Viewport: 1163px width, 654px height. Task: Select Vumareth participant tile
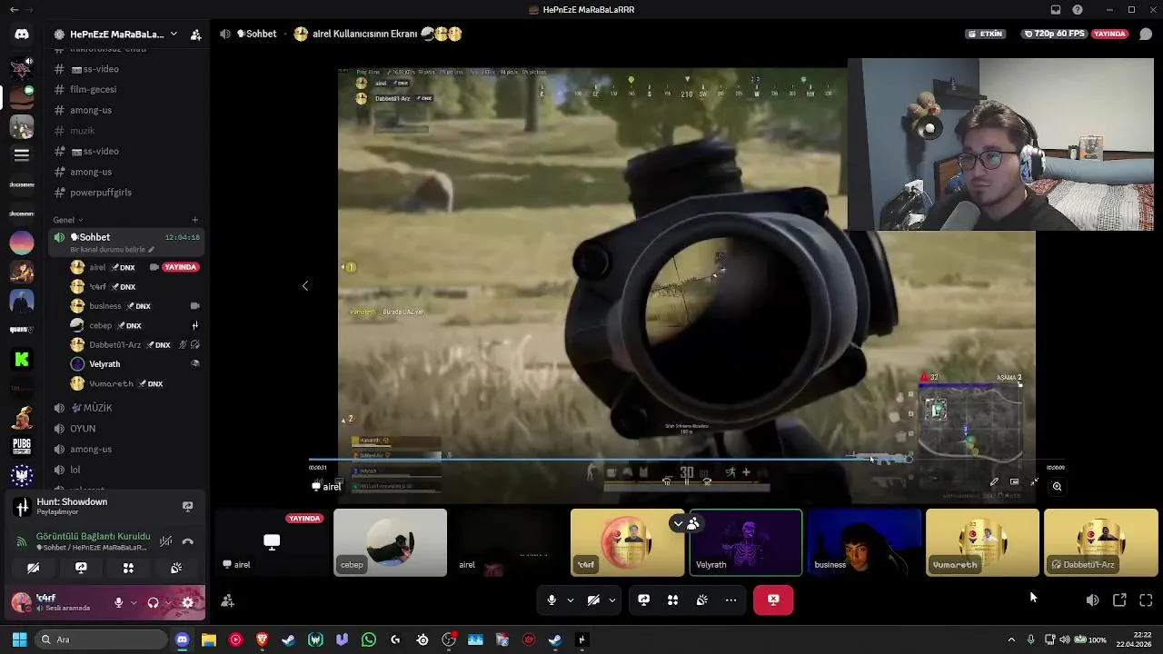982,542
